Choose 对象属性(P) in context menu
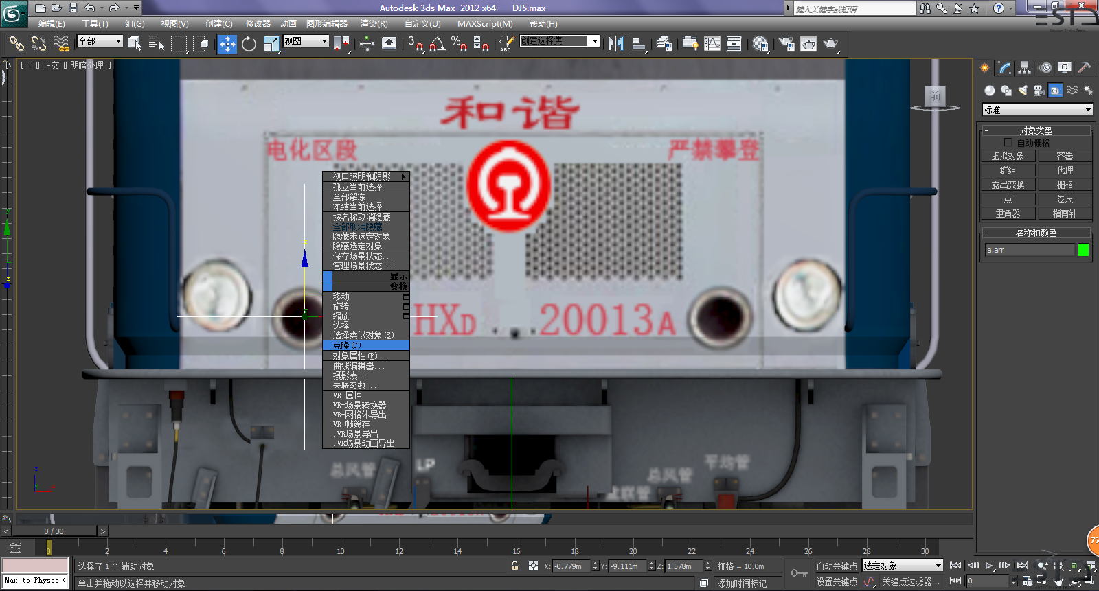 tap(366, 356)
